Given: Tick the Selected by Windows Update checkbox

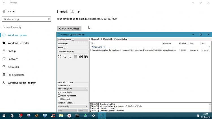Looking at the screenshot, I should point(103,39).
